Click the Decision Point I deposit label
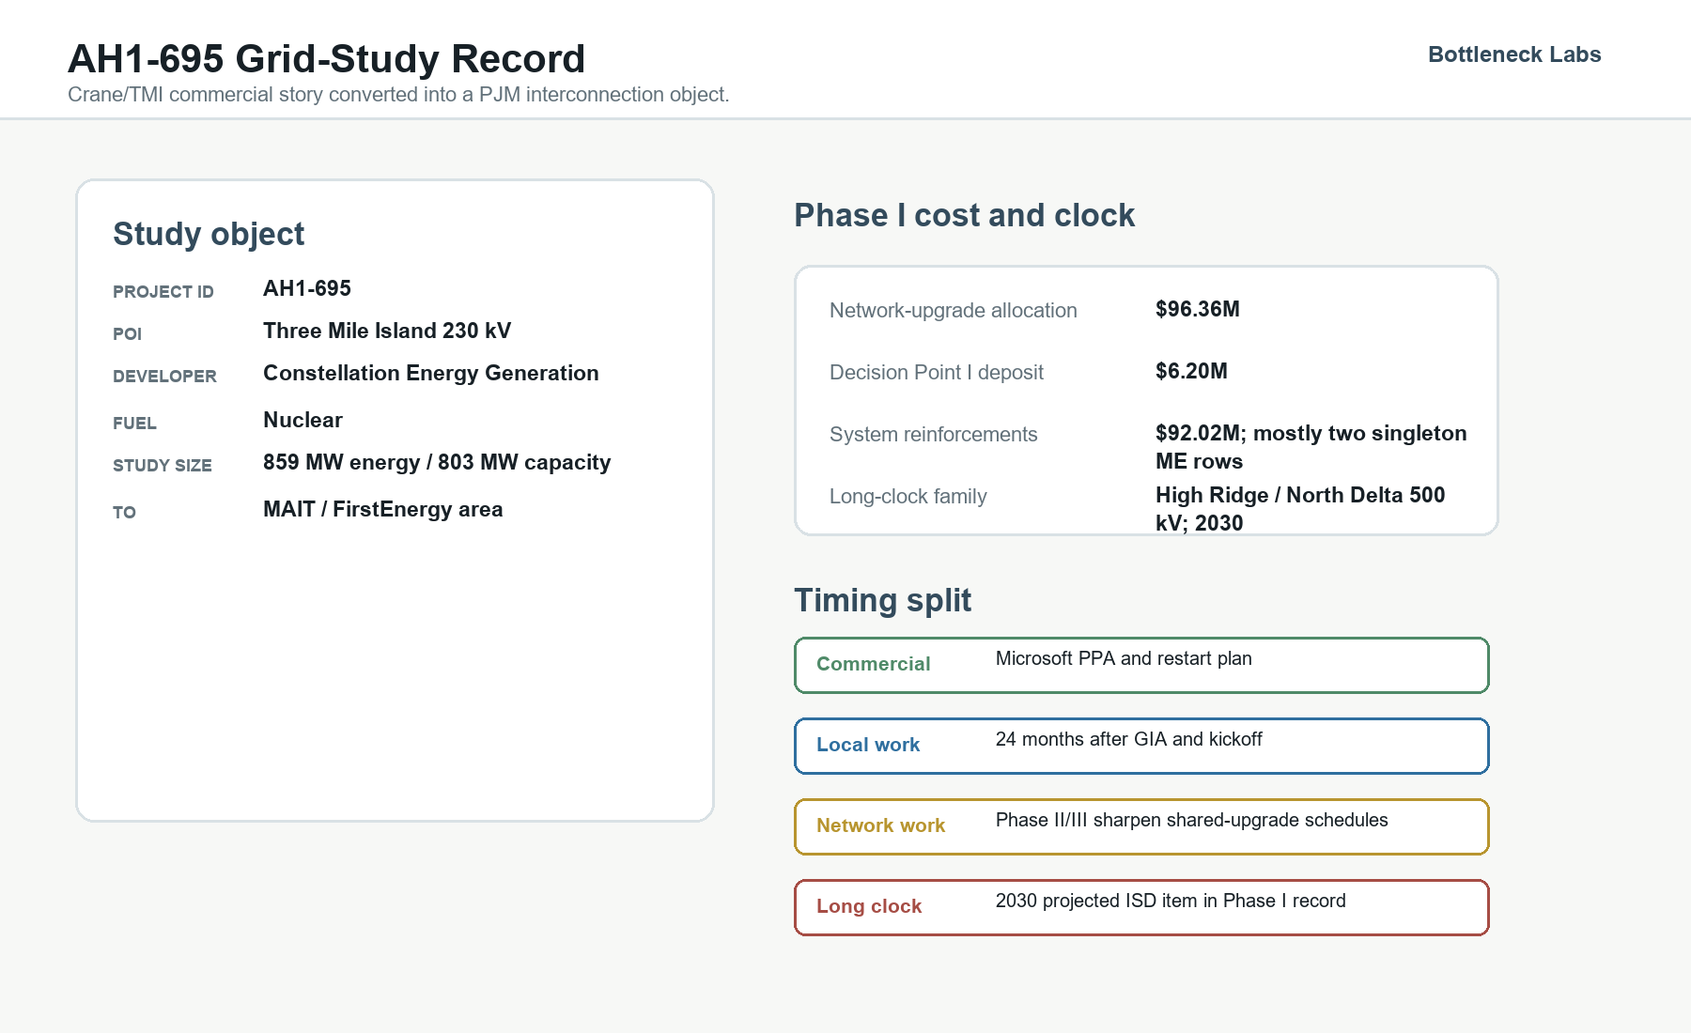 pyautogui.click(x=937, y=373)
